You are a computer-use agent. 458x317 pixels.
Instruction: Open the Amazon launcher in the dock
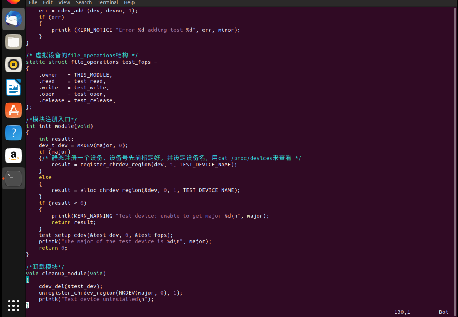coord(14,156)
